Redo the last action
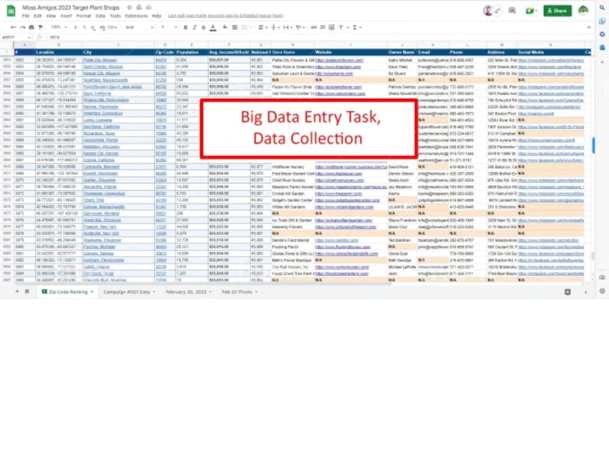The width and height of the screenshot is (609, 457). [23, 27]
